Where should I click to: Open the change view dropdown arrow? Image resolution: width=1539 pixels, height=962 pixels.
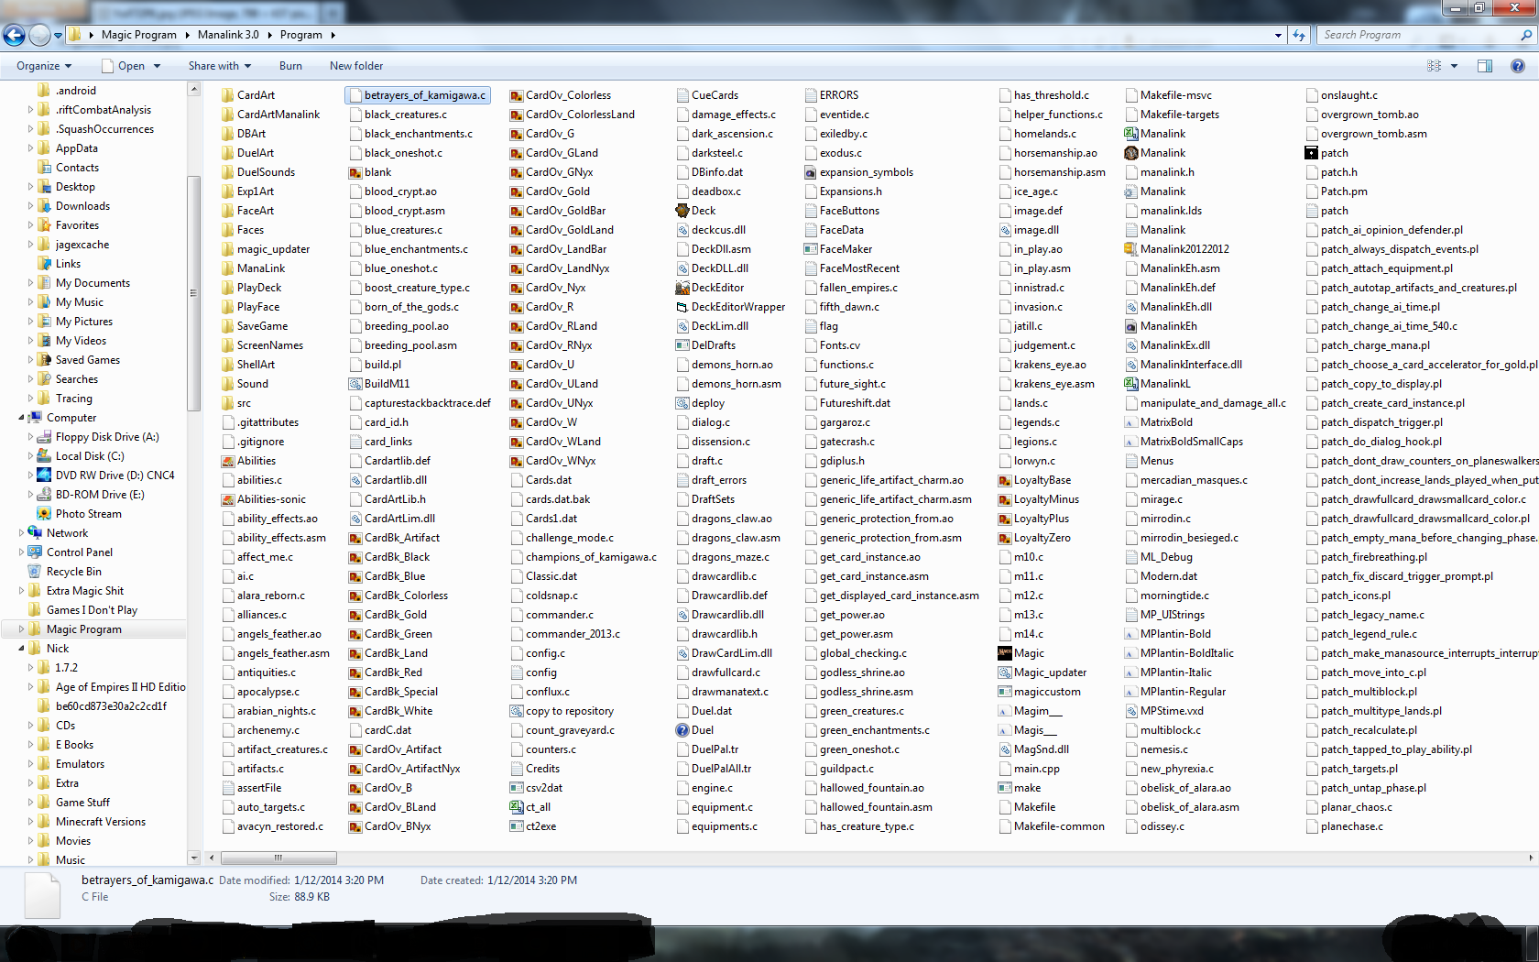[1454, 66]
